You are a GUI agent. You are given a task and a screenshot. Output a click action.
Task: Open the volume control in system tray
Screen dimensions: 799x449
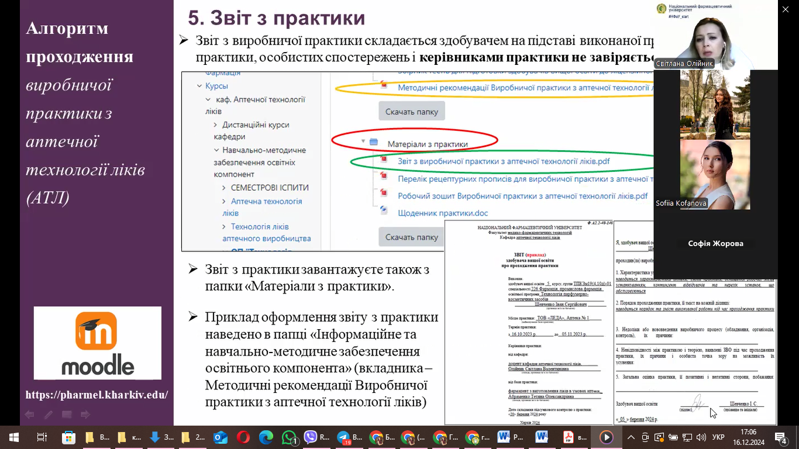(x=701, y=437)
